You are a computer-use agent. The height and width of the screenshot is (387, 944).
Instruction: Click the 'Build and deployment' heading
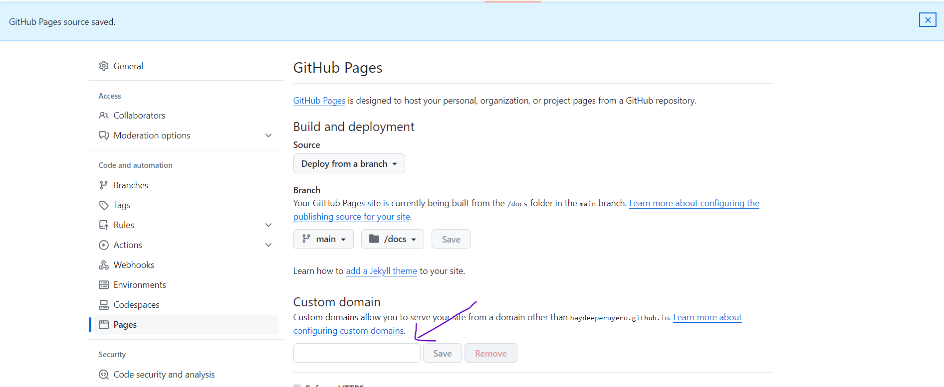[354, 127]
